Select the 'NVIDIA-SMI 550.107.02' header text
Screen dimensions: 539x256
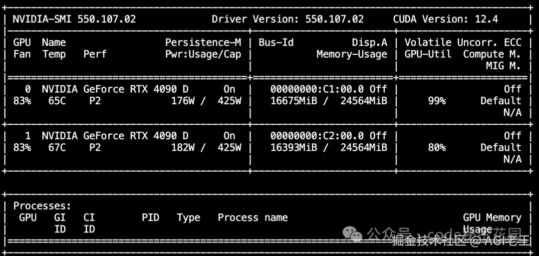[x=74, y=19]
